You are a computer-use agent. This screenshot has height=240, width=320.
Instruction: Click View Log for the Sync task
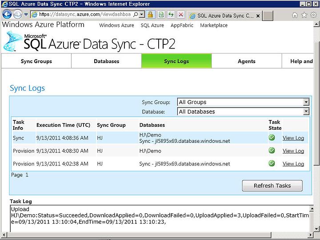click(293, 138)
